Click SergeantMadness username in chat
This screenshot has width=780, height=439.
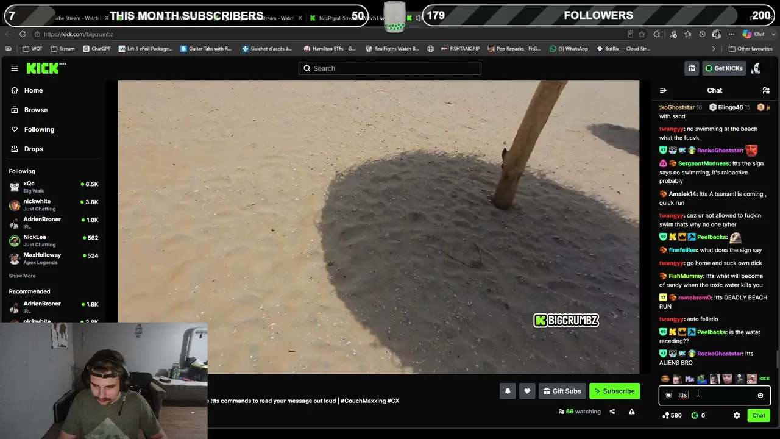click(704, 163)
